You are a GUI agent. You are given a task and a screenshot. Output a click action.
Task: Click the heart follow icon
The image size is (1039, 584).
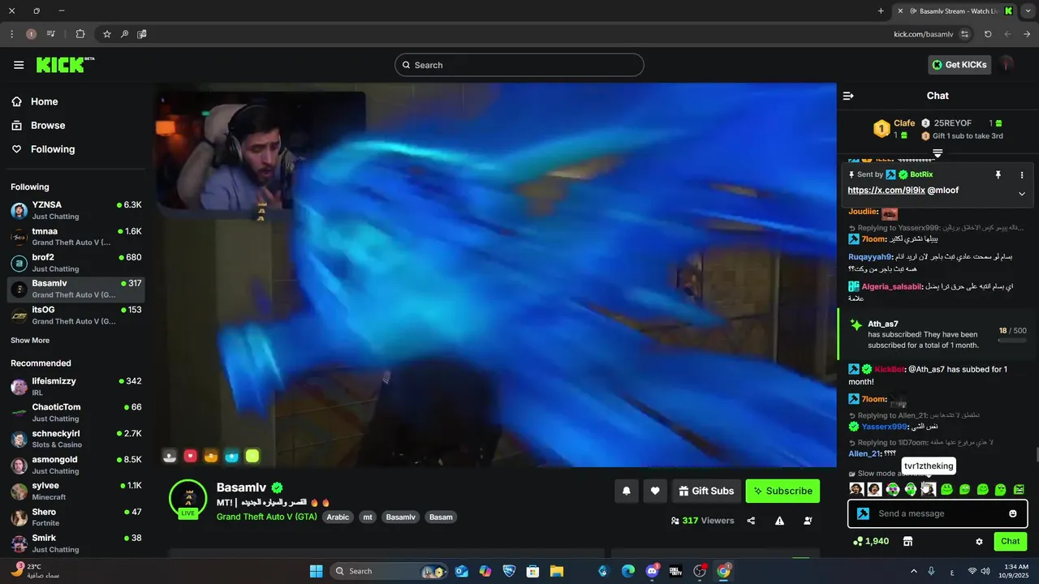coord(655,491)
